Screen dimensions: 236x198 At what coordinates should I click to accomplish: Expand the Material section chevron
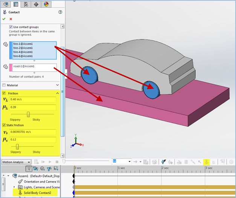click(x=58, y=85)
